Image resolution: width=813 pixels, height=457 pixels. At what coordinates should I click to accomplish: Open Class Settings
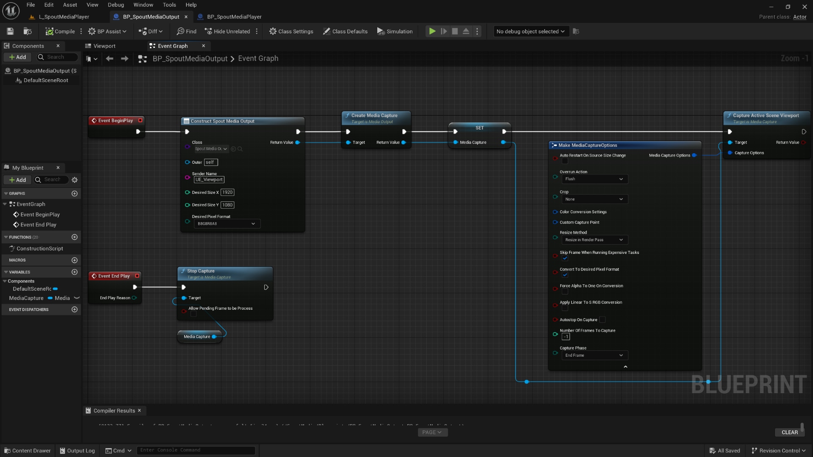click(291, 31)
